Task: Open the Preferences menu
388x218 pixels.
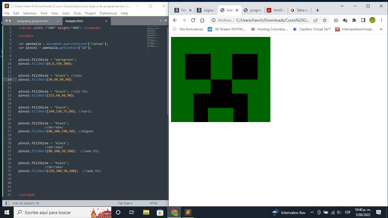Action: click(x=108, y=13)
